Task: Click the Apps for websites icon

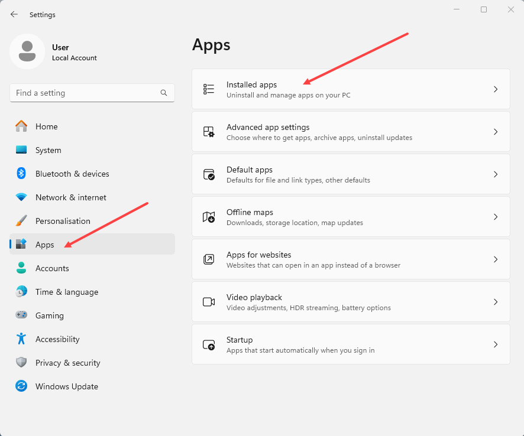Action: 209,259
